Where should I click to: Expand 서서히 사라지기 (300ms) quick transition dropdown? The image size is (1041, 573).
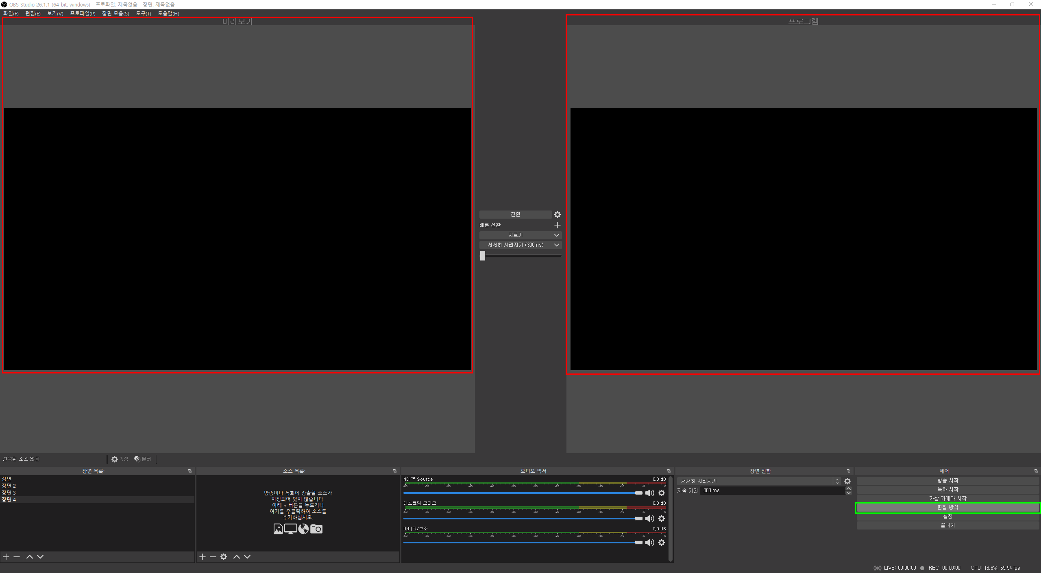click(x=557, y=245)
